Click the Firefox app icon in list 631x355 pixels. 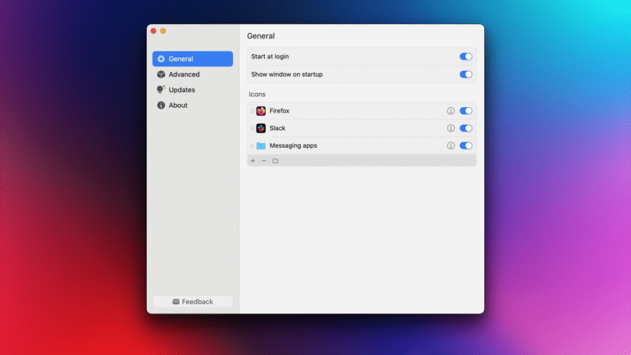(x=261, y=111)
